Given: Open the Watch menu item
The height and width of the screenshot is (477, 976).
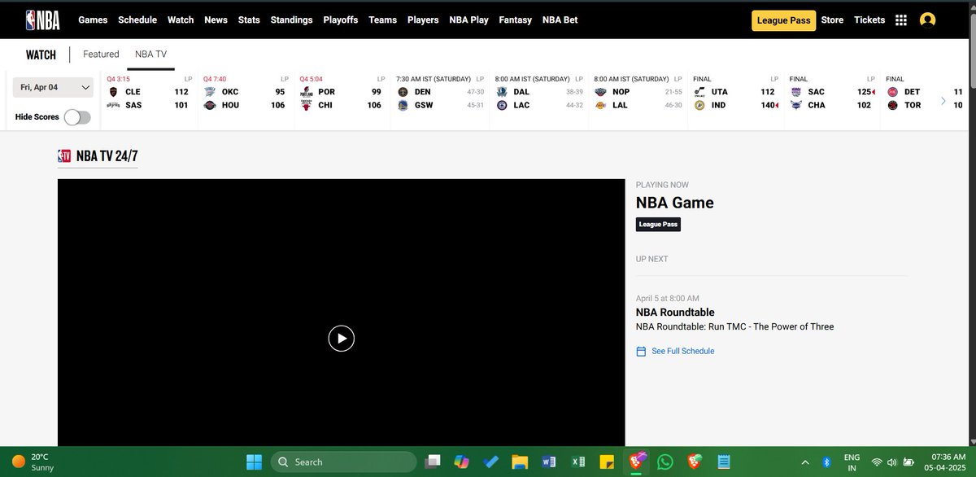Looking at the screenshot, I should pos(181,20).
